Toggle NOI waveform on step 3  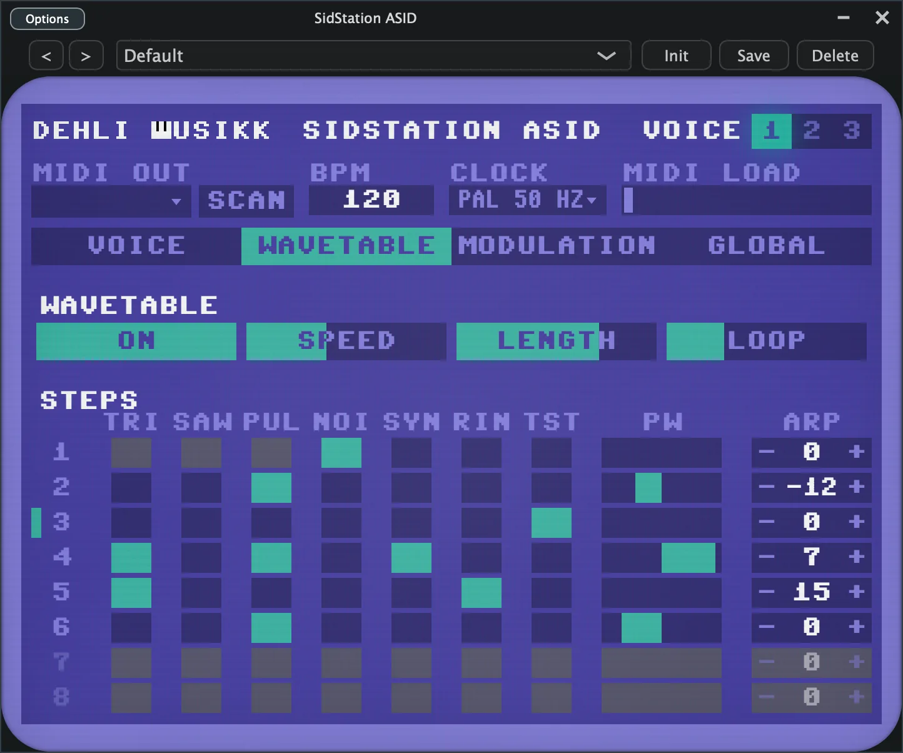[x=341, y=523]
